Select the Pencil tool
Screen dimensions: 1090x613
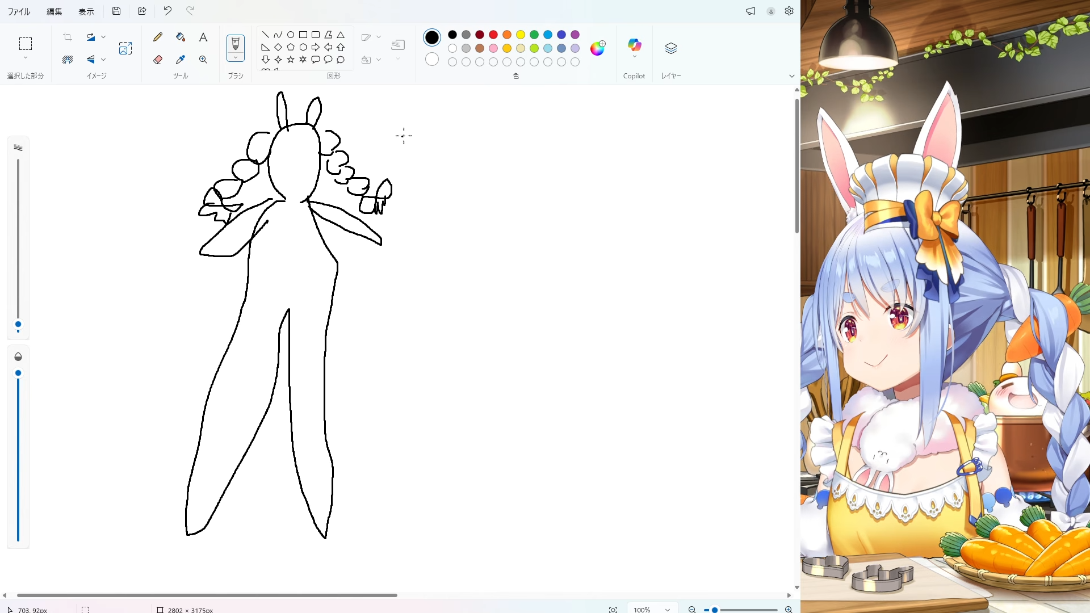click(x=158, y=37)
